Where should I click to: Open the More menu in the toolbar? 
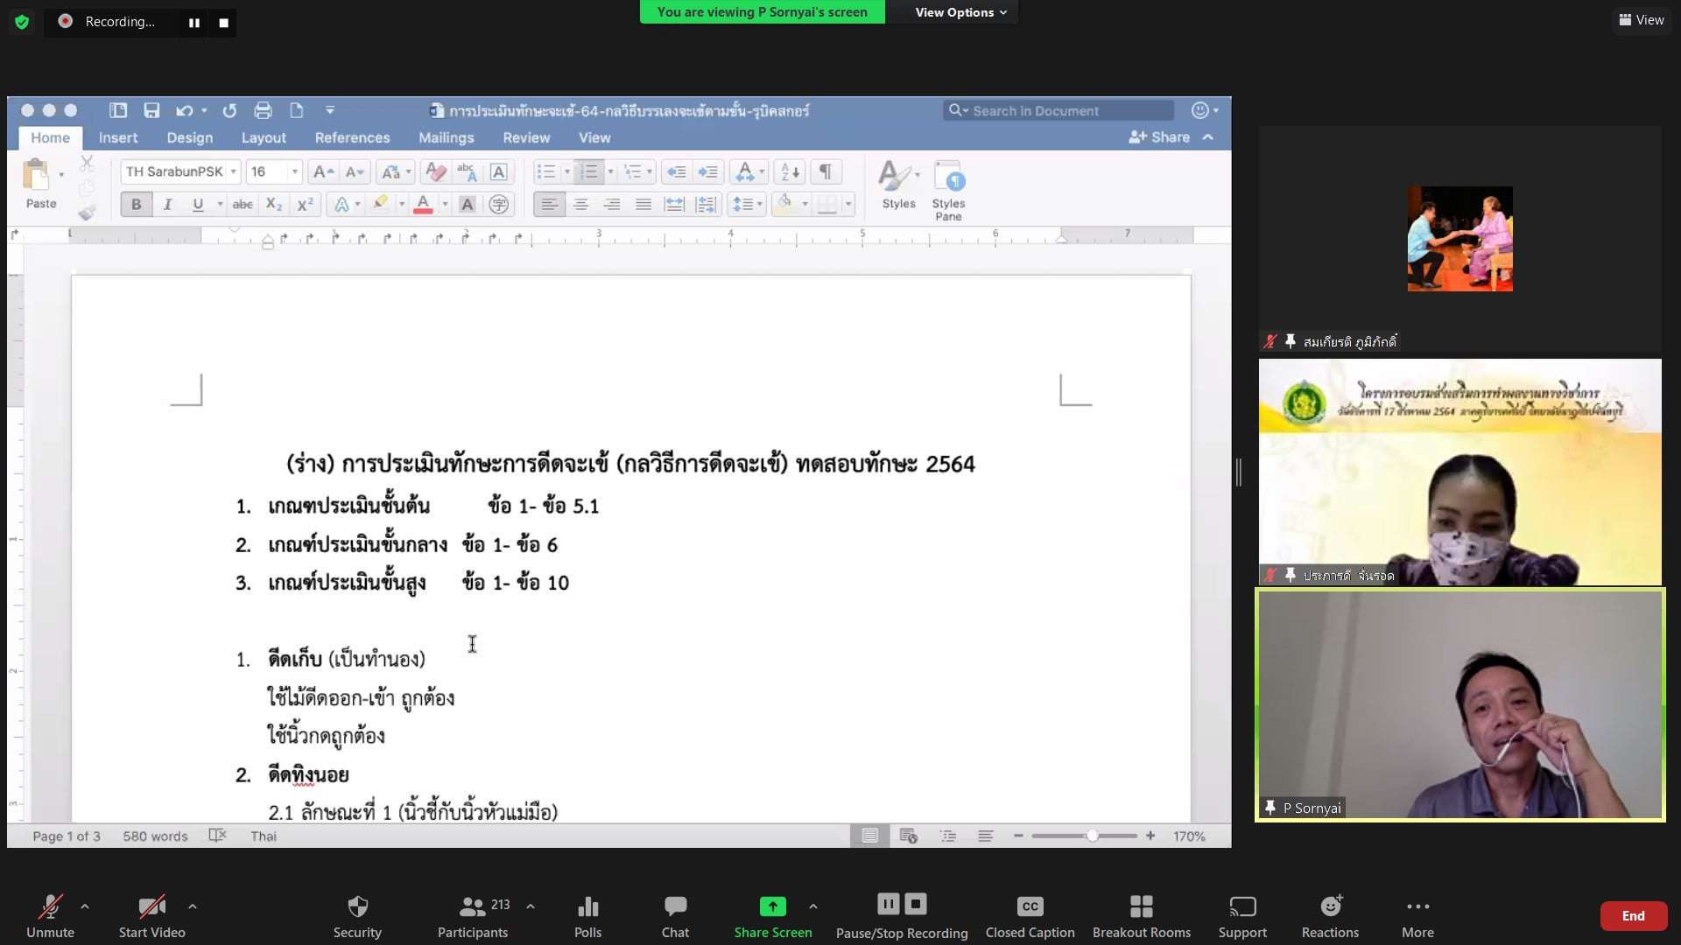coord(1417,915)
